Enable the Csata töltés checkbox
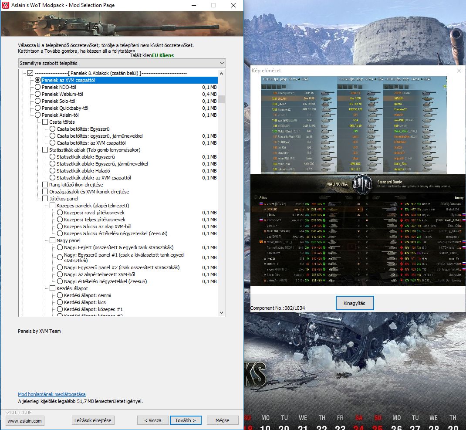The image size is (466, 430). (45, 122)
